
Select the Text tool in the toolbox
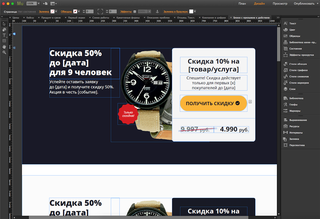pos(4,35)
